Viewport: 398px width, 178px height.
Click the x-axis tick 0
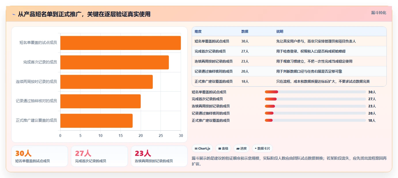click(60, 136)
